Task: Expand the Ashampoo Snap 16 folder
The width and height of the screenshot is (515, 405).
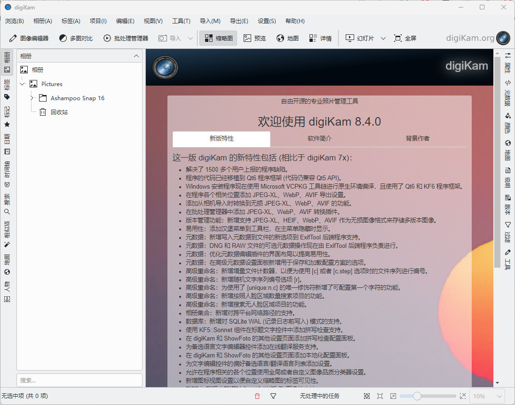Action: [32, 98]
